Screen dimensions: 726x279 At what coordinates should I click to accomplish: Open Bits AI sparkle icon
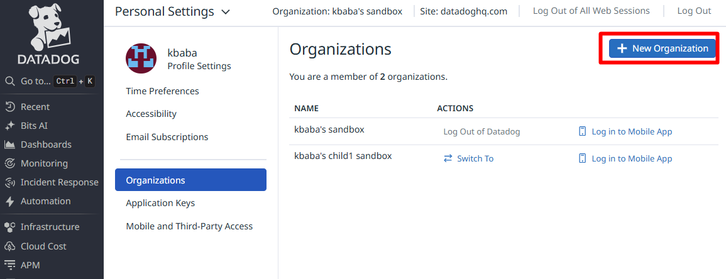(10, 126)
